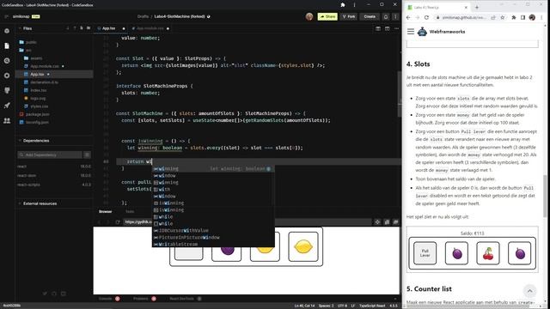Screen dimensions: 550x309
Task: Click the new file icon in Files header
Action: tap(82, 28)
